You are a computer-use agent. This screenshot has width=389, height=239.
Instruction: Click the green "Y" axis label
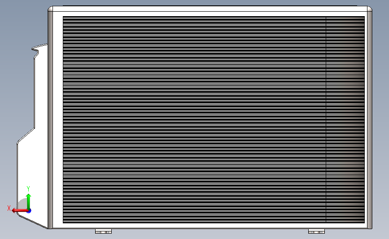(x=28, y=189)
